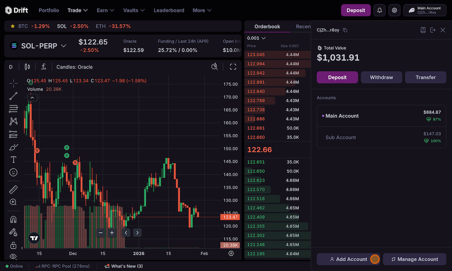
Task: Expand the Trade menu in navbar
Action: tap(78, 10)
